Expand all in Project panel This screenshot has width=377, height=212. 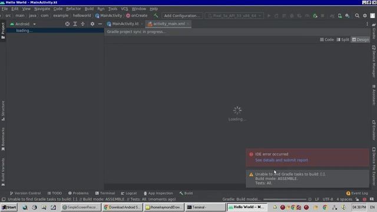pos(75,24)
